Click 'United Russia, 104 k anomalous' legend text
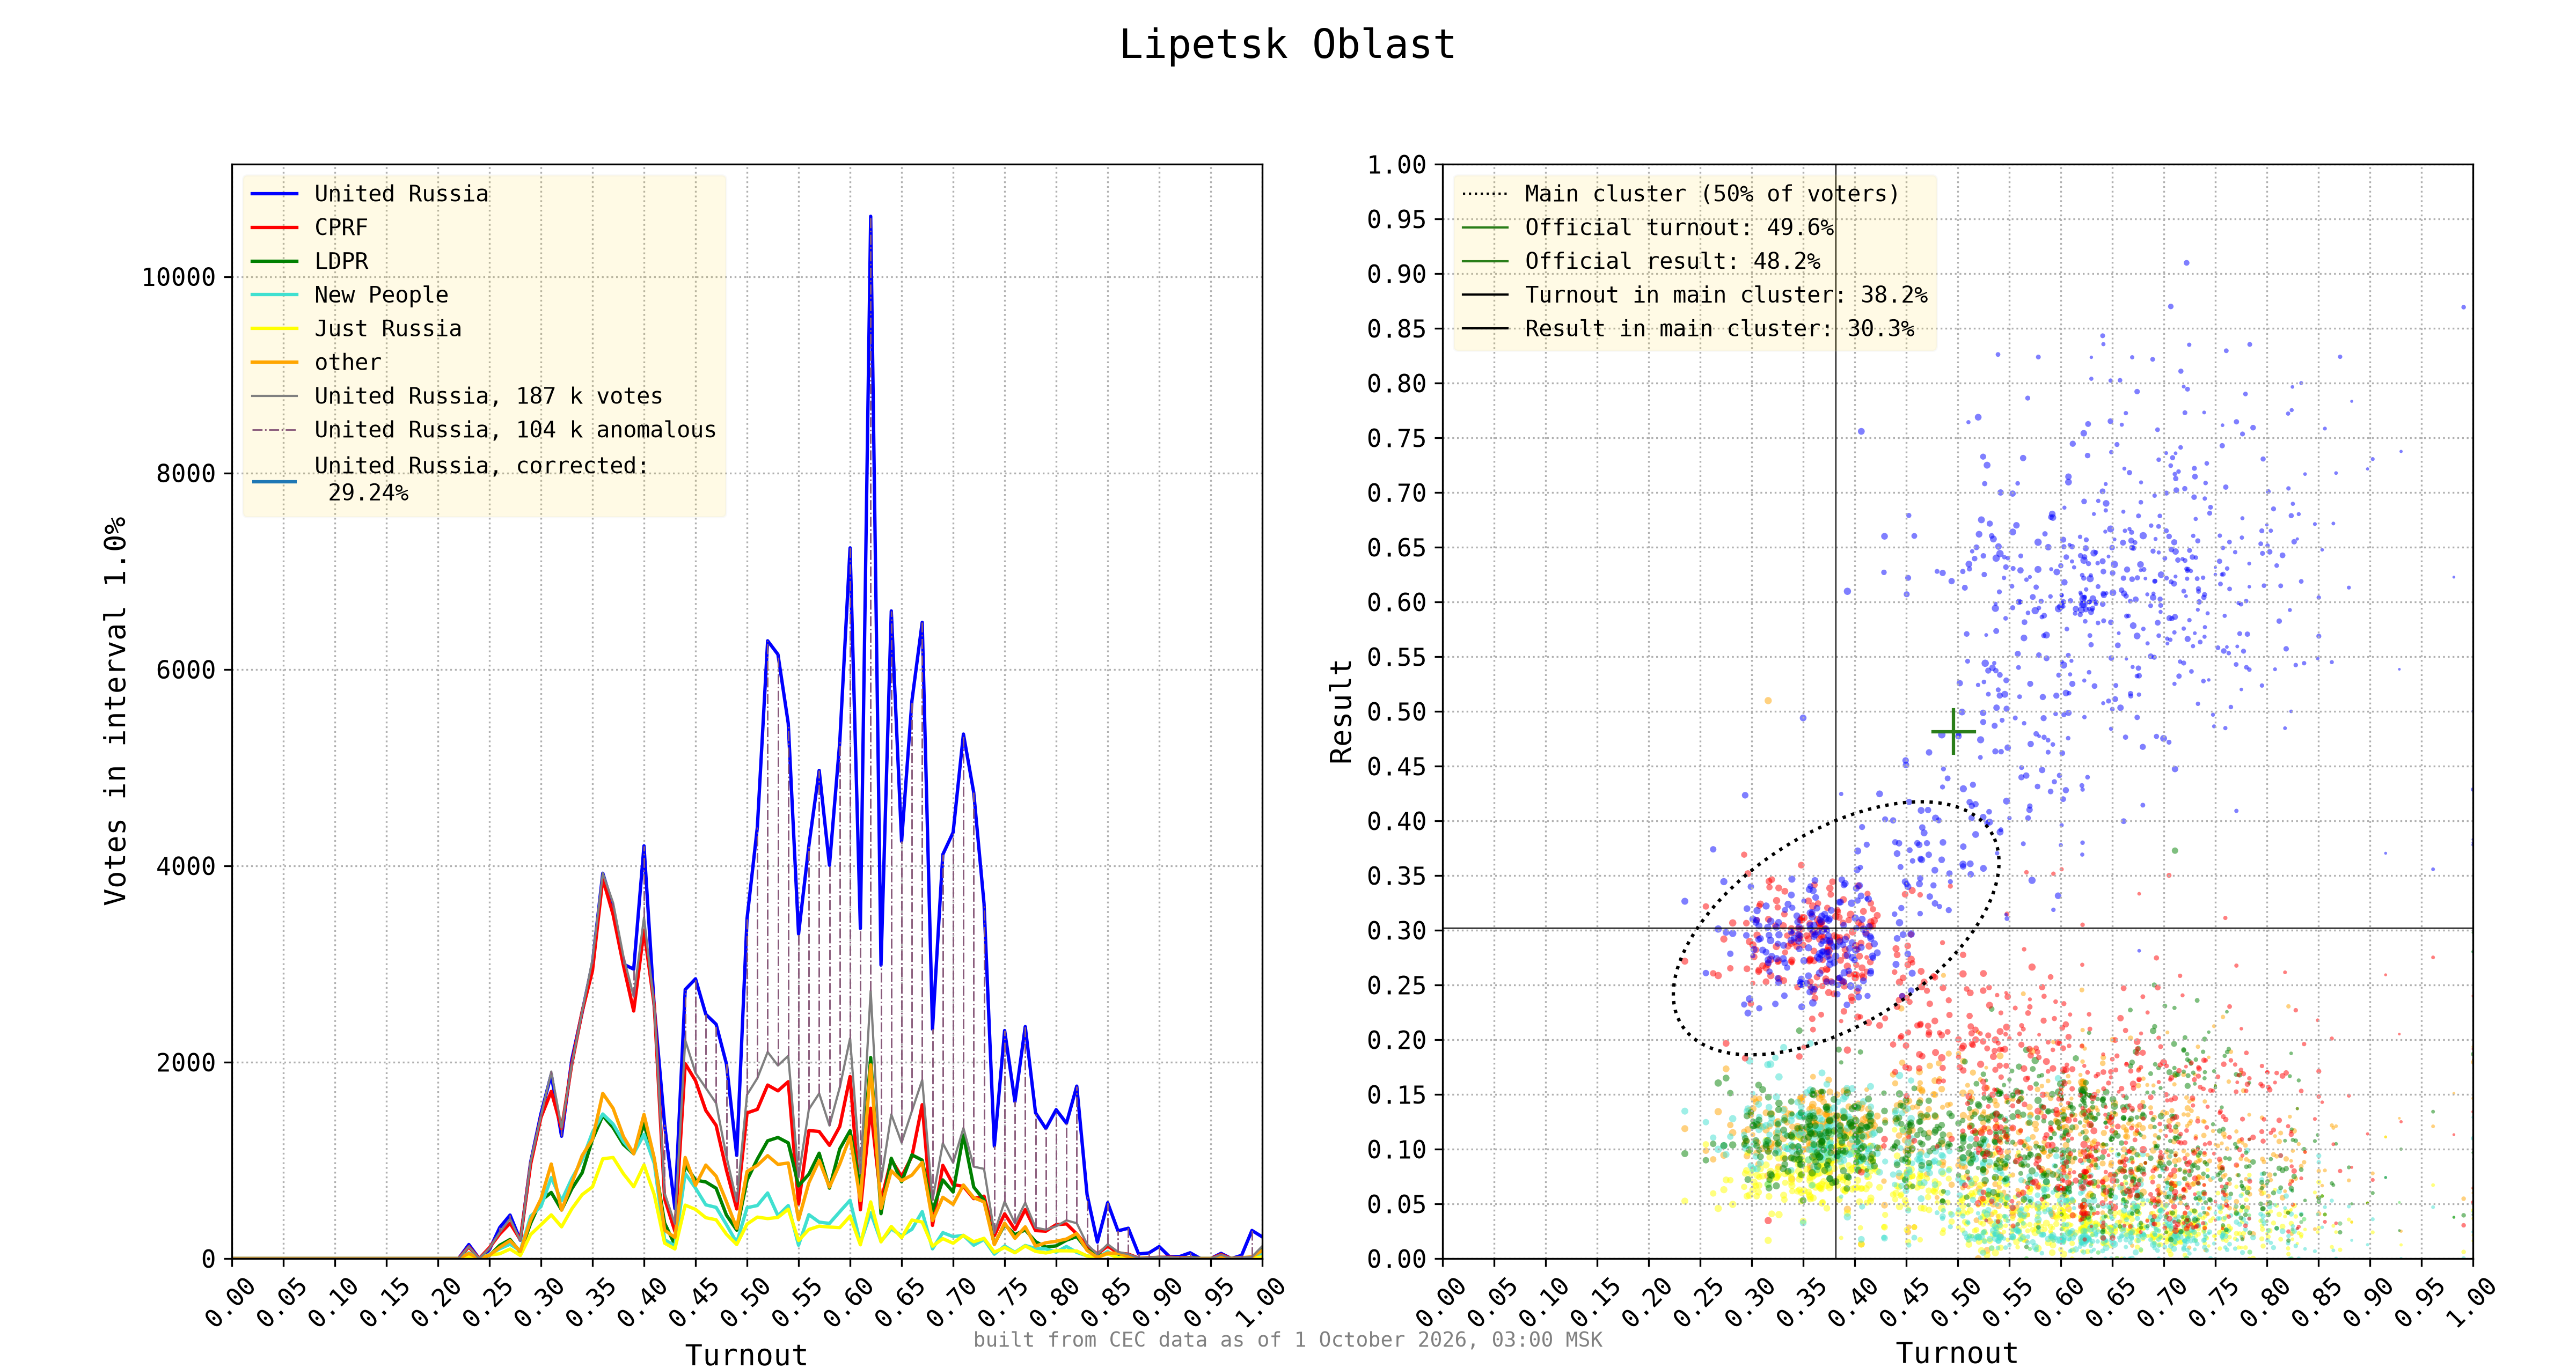Screen dimensions: 2576x1368 click(x=515, y=430)
